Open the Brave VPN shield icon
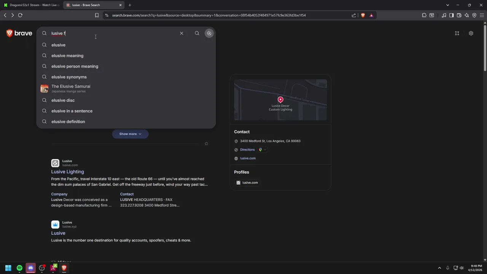487x274 pixels. point(474,15)
